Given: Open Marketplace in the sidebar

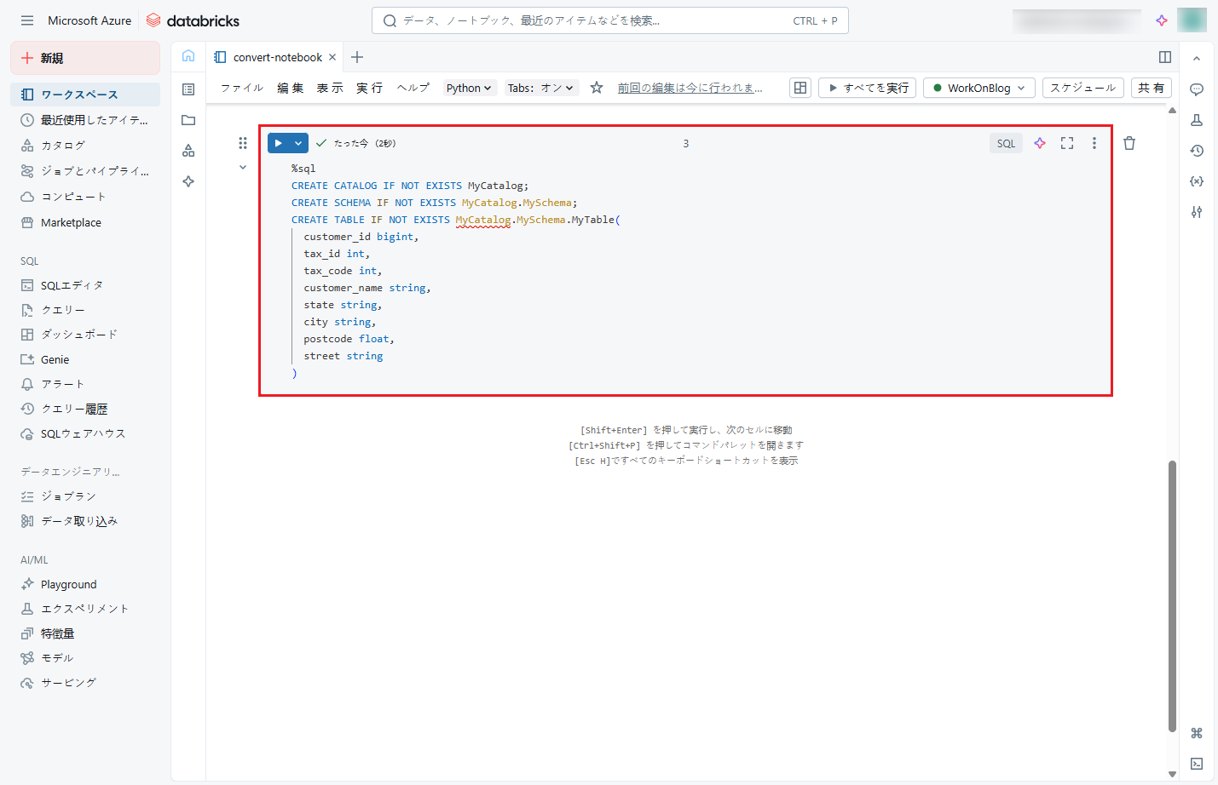Looking at the screenshot, I should 85,222.
